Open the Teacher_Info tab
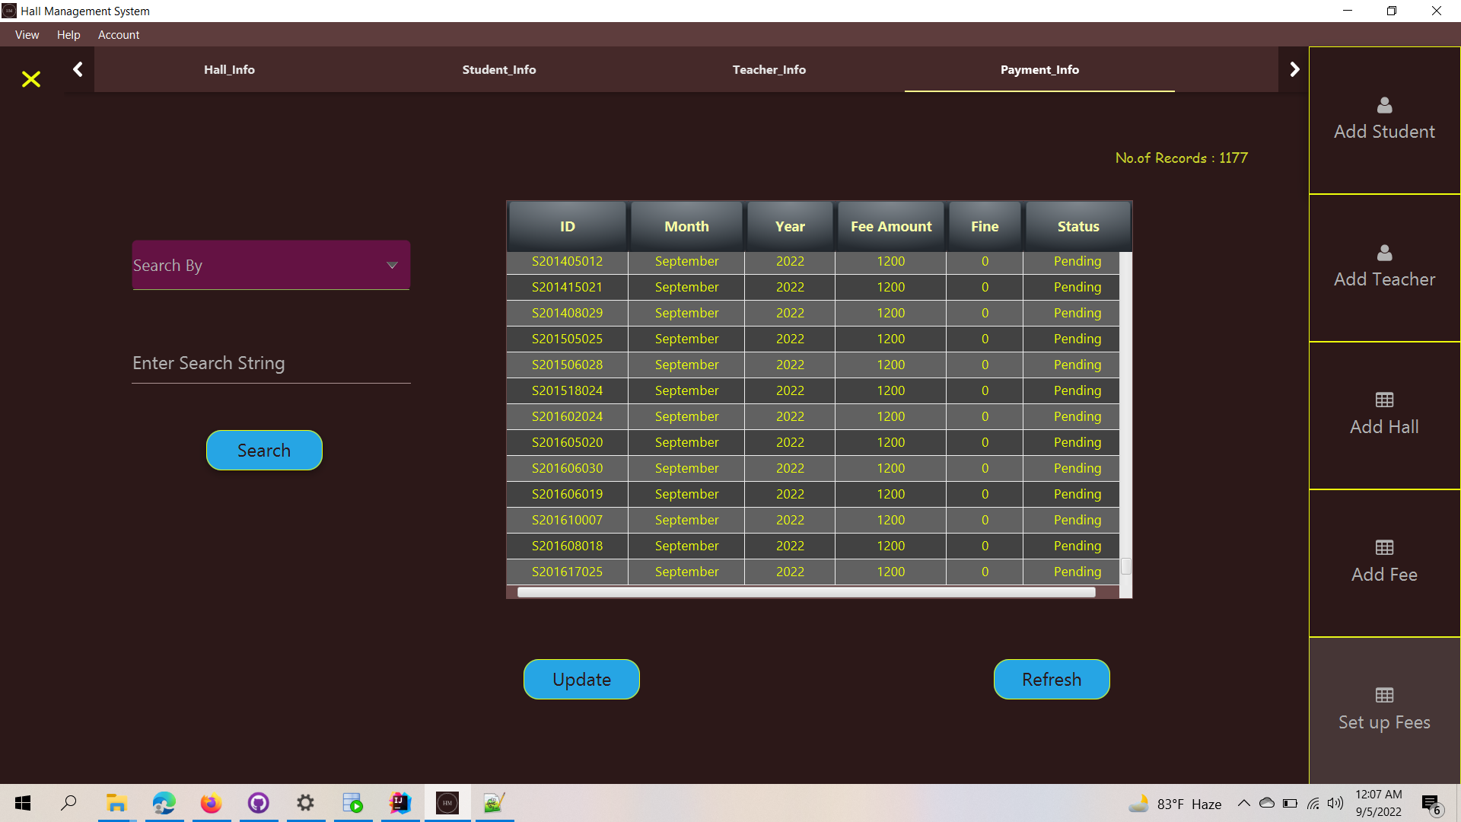1461x822 pixels. point(769,69)
